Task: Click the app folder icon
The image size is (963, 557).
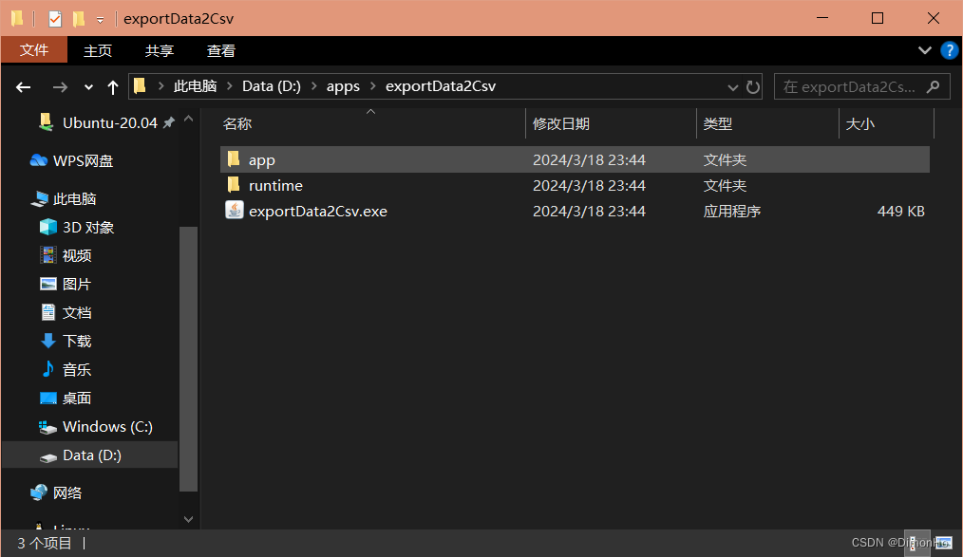Action: (234, 159)
